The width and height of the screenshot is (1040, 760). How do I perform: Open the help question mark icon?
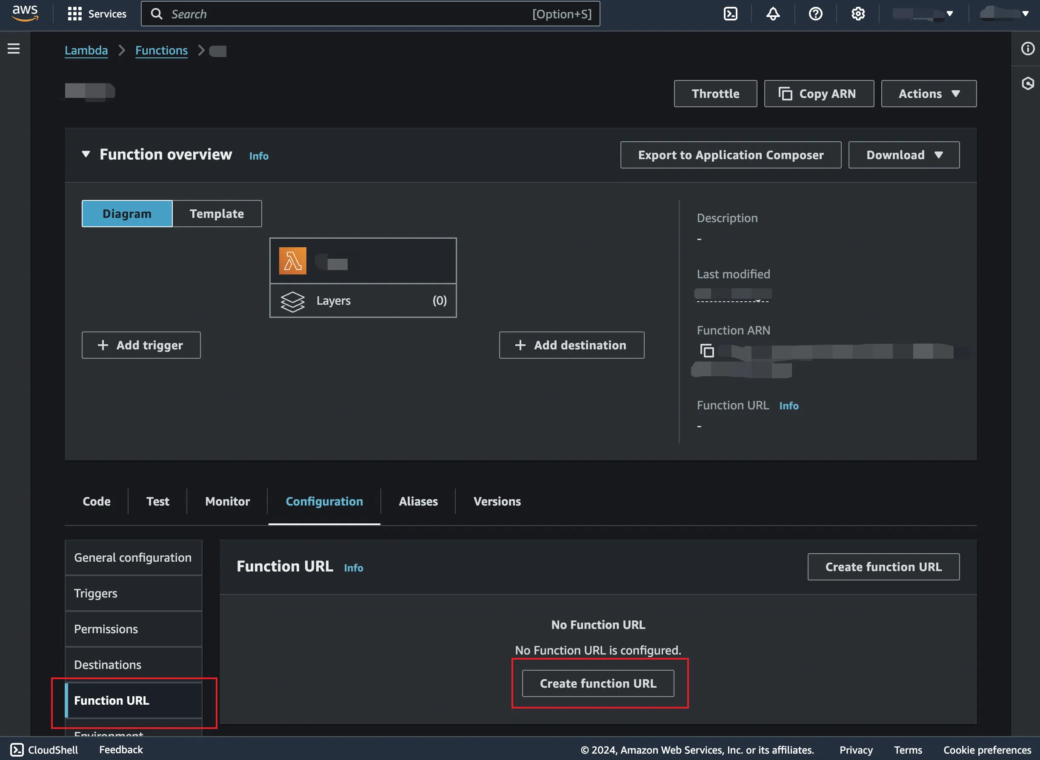click(x=816, y=14)
